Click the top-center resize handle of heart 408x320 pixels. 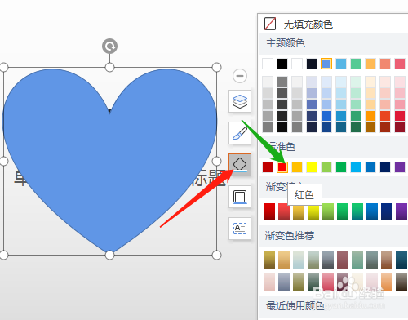click(109, 67)
